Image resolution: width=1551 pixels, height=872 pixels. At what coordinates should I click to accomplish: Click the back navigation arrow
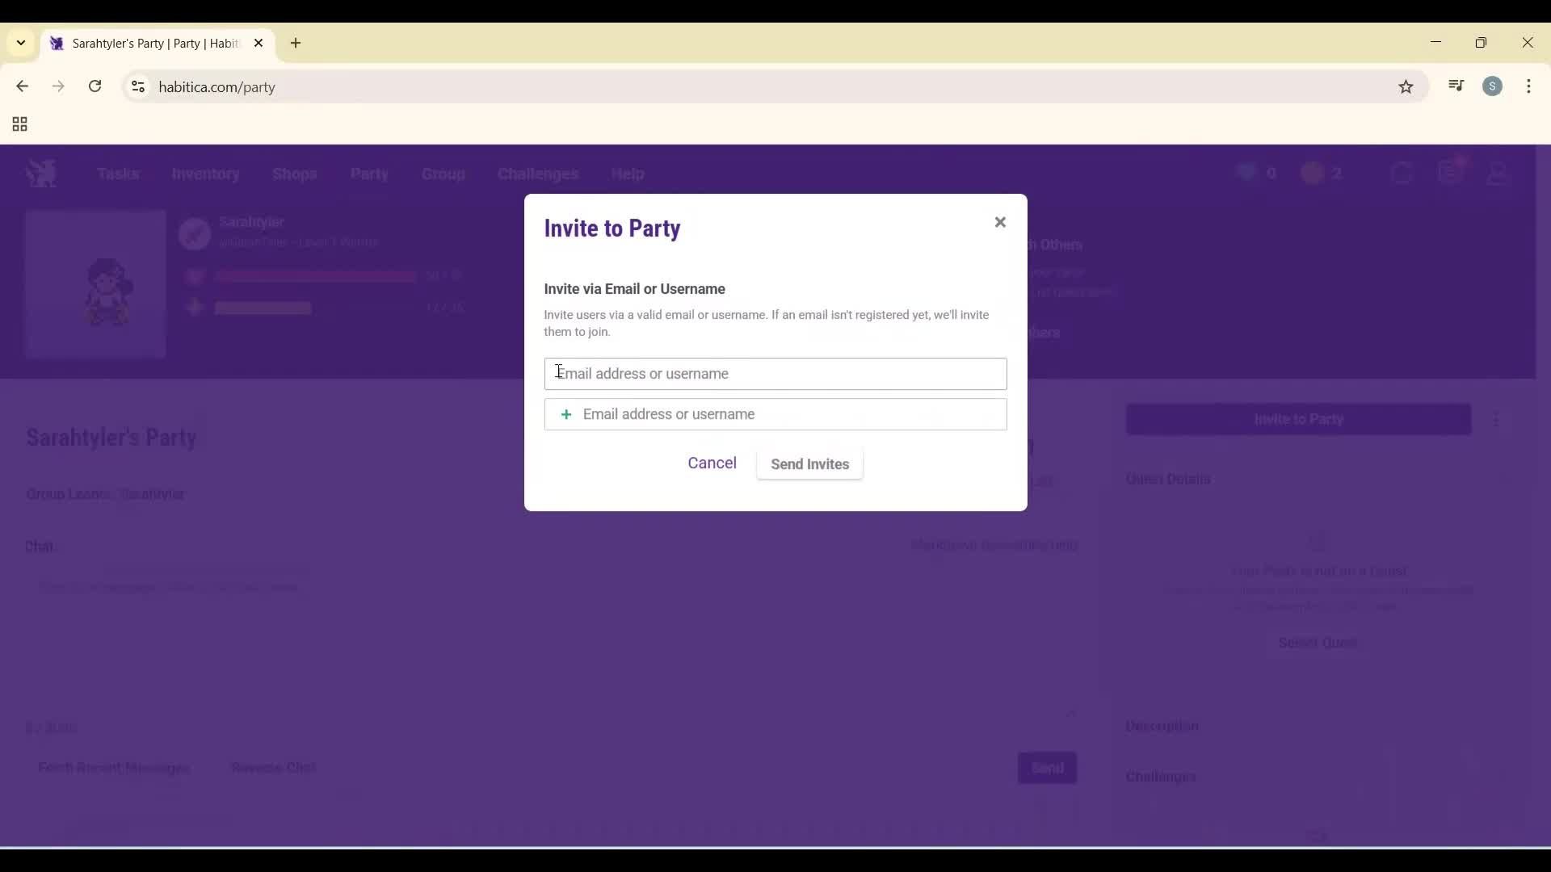coord(22,86)
